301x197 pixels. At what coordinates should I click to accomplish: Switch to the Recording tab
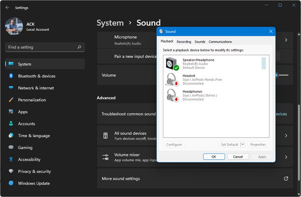click(184, 42)
